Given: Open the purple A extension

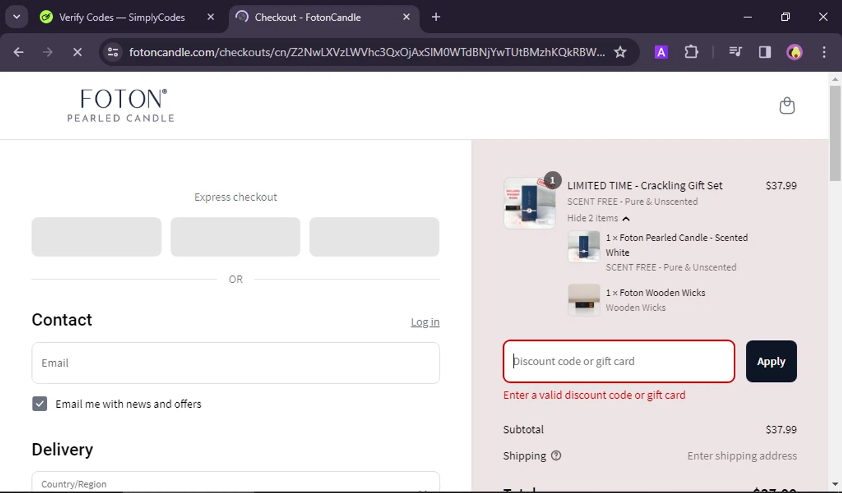Looking at the screenshot, I should pos(661,52).
